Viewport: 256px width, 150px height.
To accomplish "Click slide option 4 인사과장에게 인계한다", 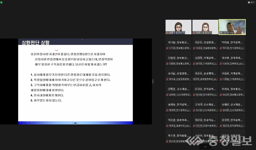I will click(47, 95).
